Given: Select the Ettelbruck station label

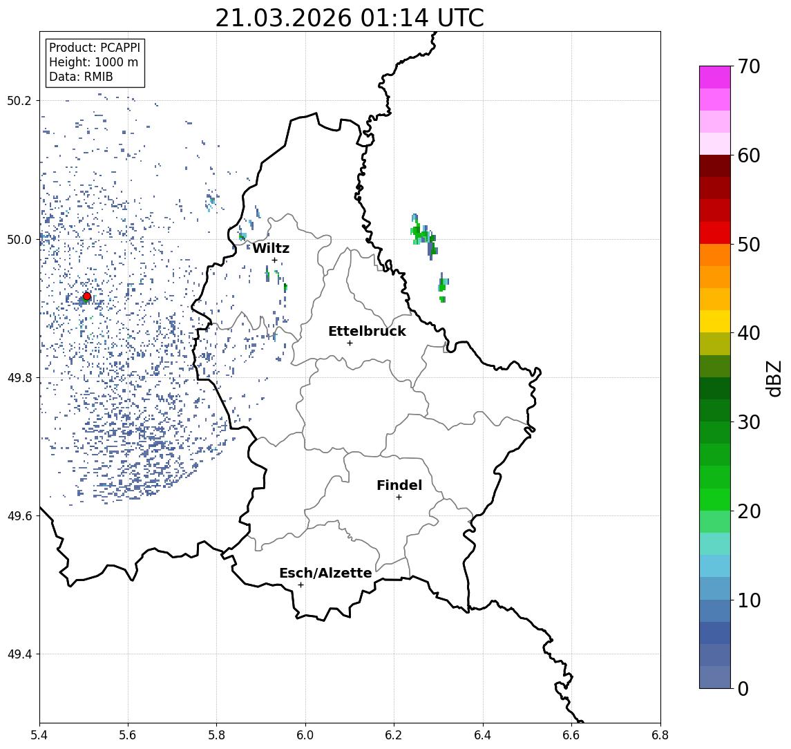Looking at the screenshot, I should click(367, 332).
